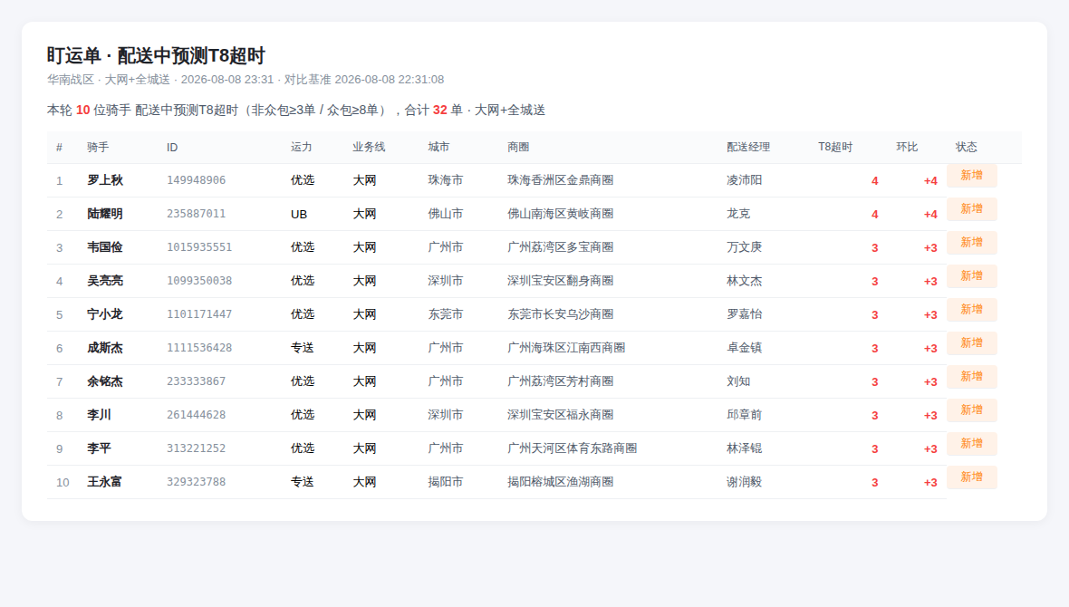Click the 新增 badge for 吴亮亮
Image resolution: width=1069 pixels, height=607 pixels.
point(971,275)
